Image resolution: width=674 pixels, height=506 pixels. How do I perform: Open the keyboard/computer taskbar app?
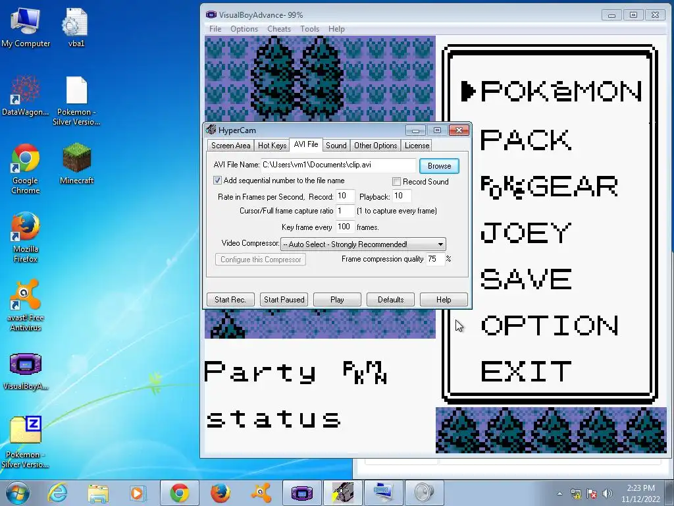(x=384, y=493)
